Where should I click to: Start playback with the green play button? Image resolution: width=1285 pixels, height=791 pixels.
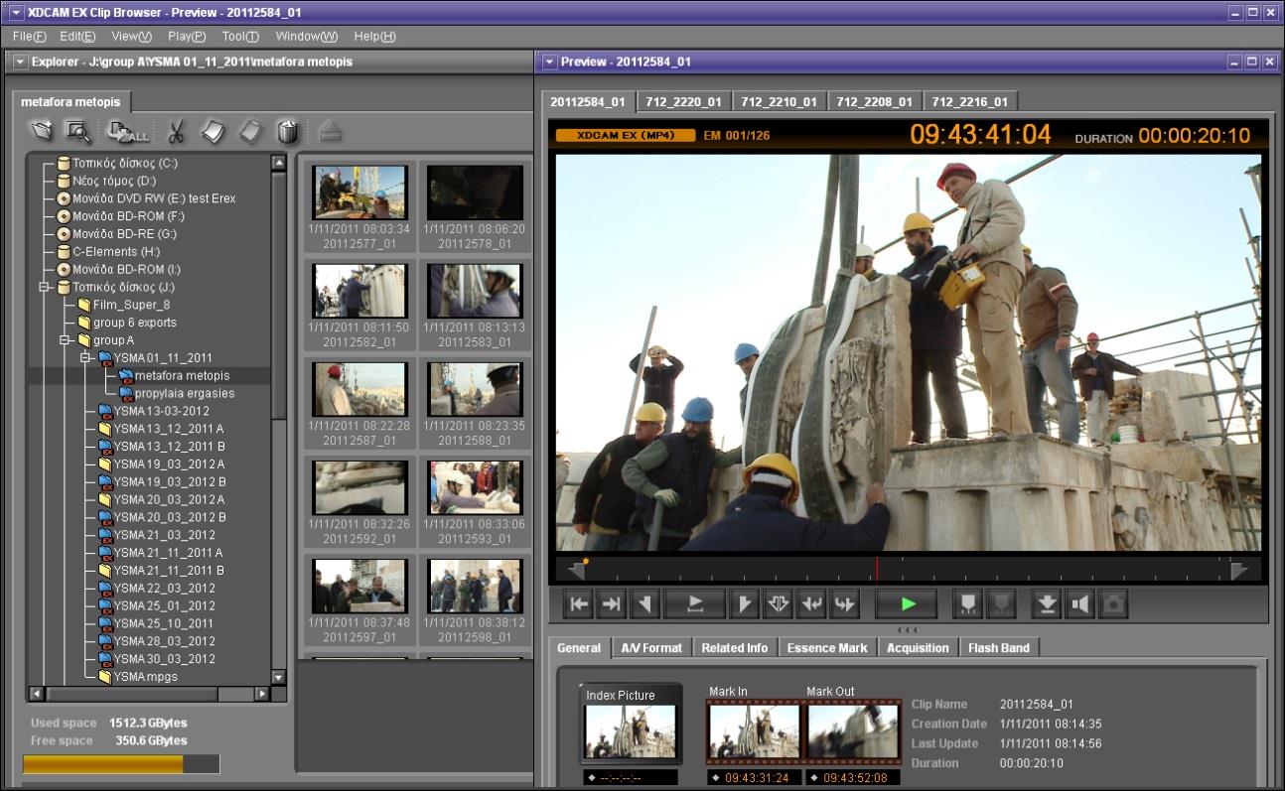coord(906,603)
